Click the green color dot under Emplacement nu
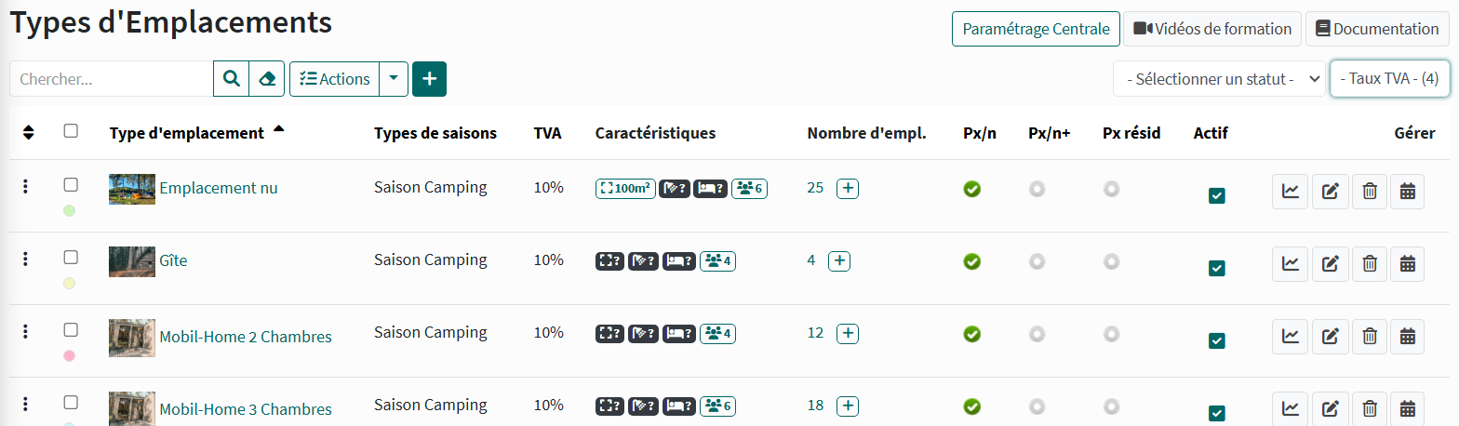The image size is (1459, 426). pos(69,211)
